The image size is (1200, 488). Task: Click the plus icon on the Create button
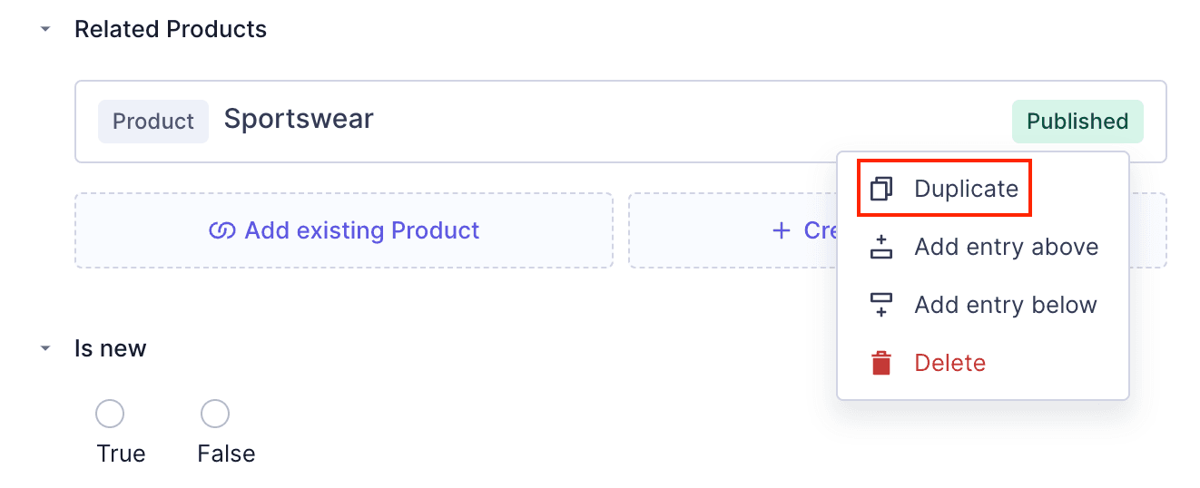(x=781, y=230)
